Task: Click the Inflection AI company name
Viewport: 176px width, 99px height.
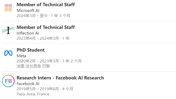Action: 28,33
